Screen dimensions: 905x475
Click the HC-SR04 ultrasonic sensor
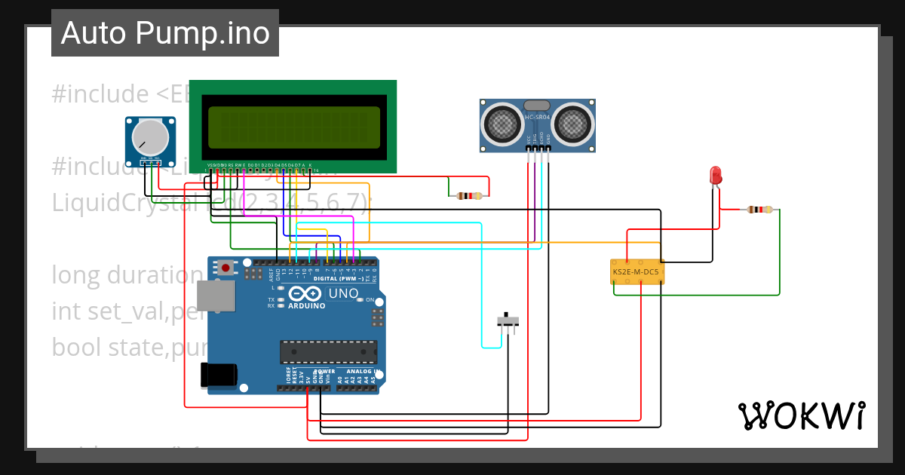coord(537,125)
